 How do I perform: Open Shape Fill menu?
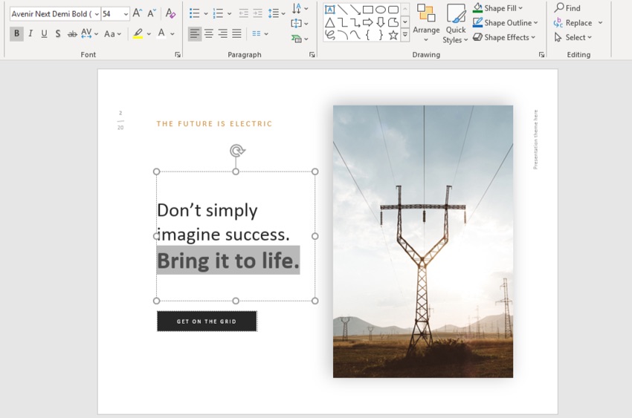tap(497, 7)
